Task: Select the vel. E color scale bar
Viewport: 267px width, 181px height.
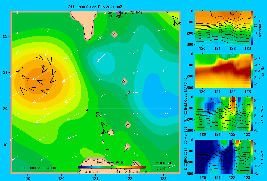Action: [x=252, y=157]
